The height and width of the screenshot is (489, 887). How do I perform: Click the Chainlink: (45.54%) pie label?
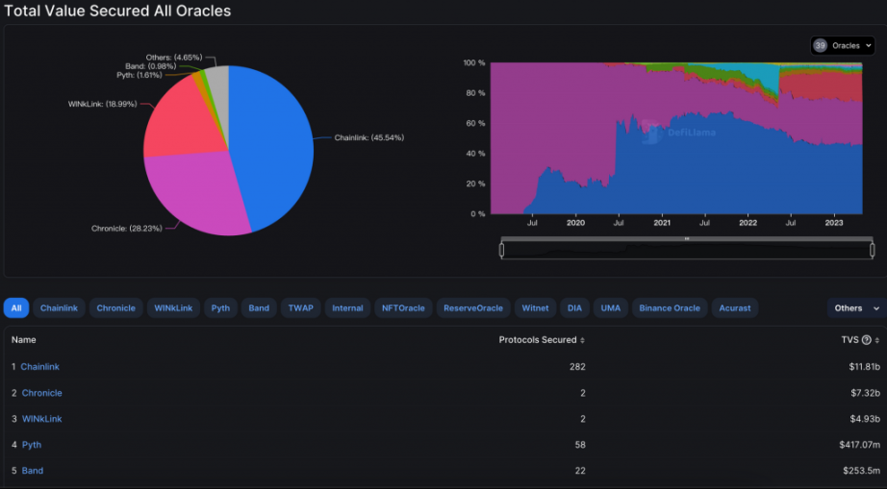[x=368, y=137]
